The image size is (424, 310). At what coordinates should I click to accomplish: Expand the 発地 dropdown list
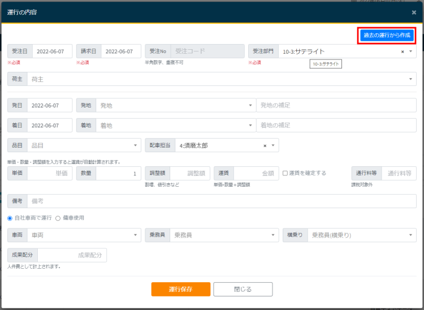coord(174,105)
